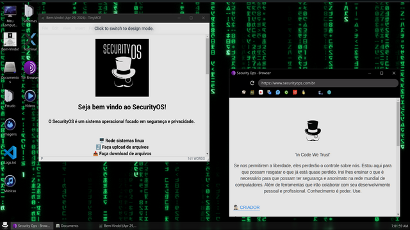Click the blue S script bookmark icon
The height and width of the screenshot is (230, 410).
320,92
